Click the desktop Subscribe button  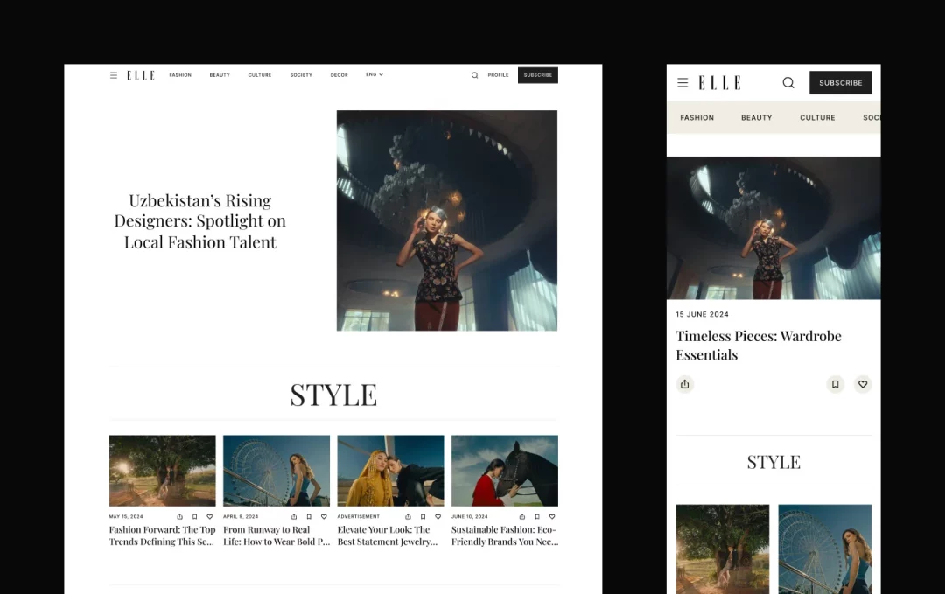pyautogui.click(x=537, y=75)
